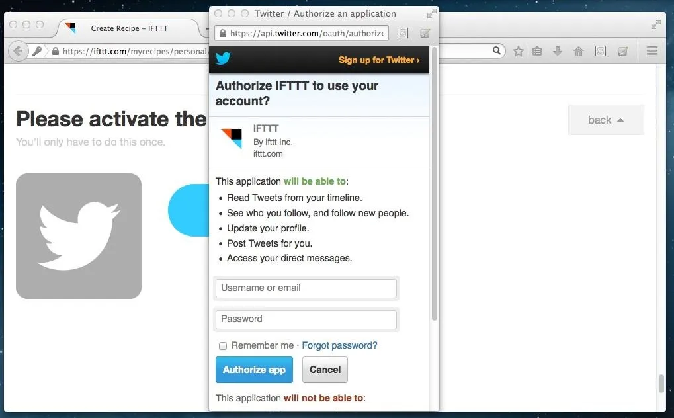Image resolution: width=674 pixels, height=418 pixels.
Task: Click 'Access your direct messages.' permission text
Action: [289, 258]
